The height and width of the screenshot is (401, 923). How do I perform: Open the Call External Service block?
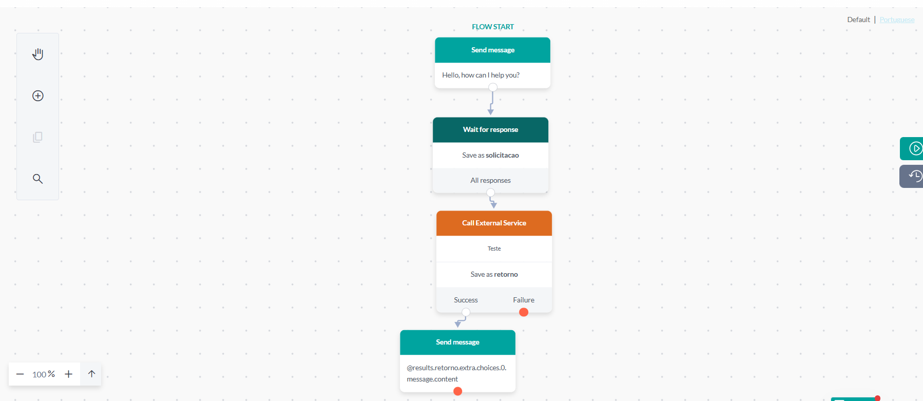pos(493,223)
